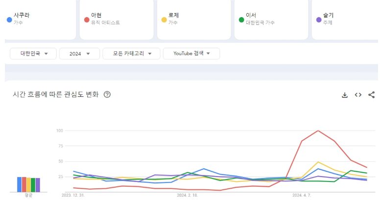Click the blue dot for 사쿠라

click(x=9, y=20)
